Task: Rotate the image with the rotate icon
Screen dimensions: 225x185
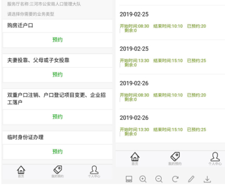Action: click(175, 179)
